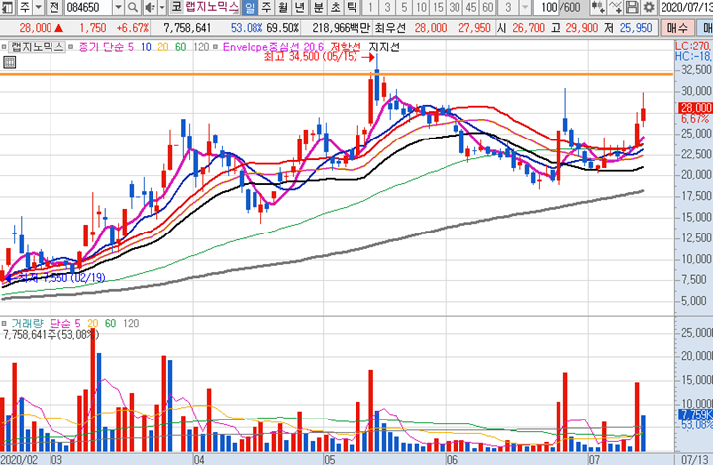
Task: Select the 초 second chart period
Action: [335, 7]
